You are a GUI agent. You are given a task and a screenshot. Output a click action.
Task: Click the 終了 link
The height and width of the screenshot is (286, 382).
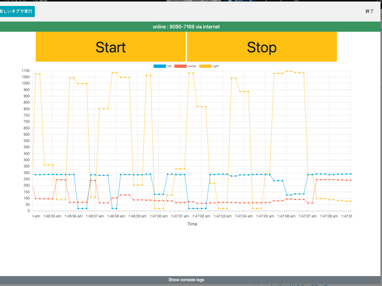[370, 11]
